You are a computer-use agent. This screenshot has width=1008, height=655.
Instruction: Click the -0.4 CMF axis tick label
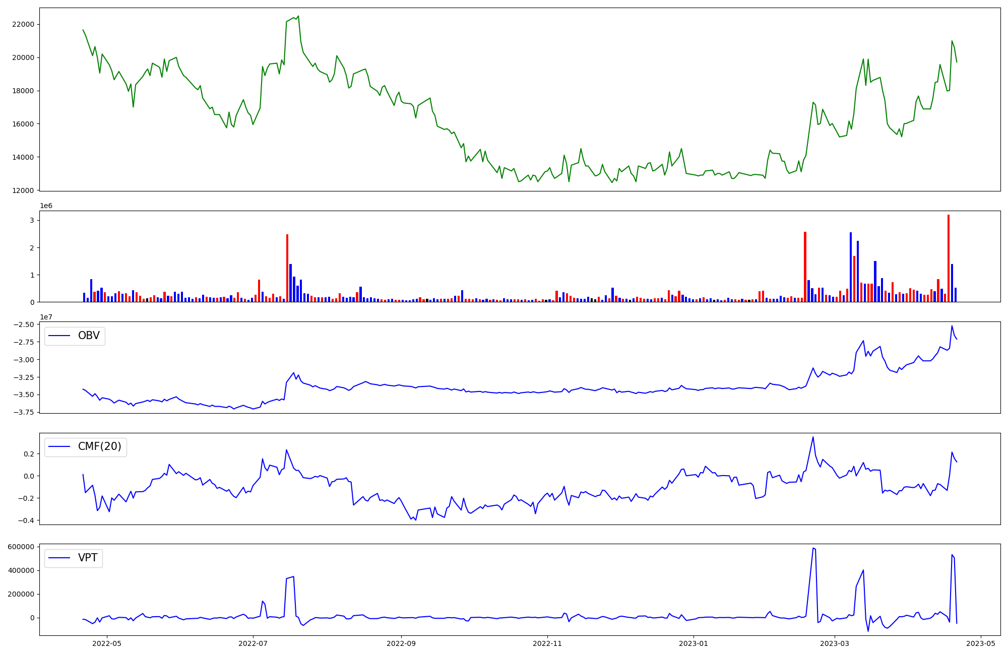[26, 520]
